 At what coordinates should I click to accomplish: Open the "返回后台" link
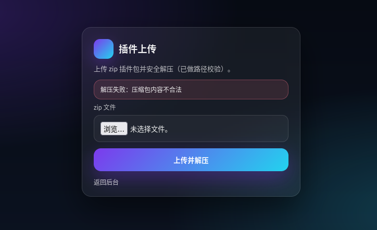coord(106,182)
